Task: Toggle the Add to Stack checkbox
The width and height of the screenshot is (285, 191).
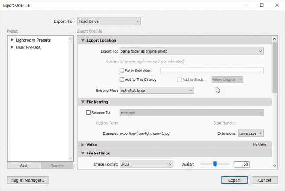Action: (179, 79)
